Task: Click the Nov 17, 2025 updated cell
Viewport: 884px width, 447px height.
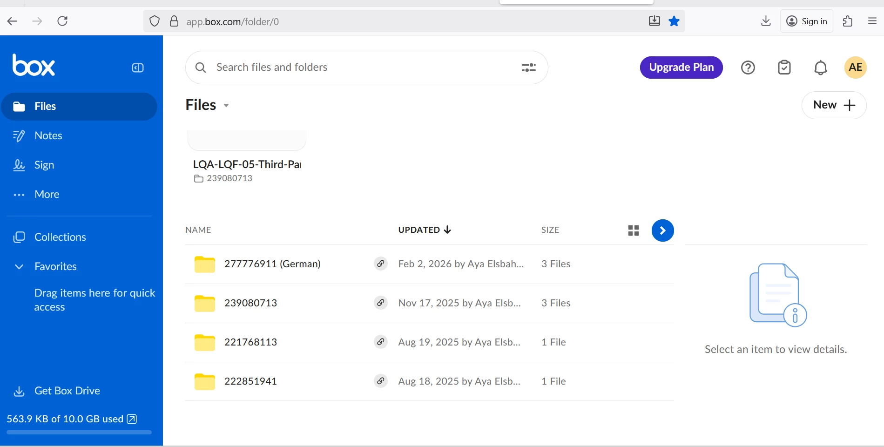Action: point(459,303)
